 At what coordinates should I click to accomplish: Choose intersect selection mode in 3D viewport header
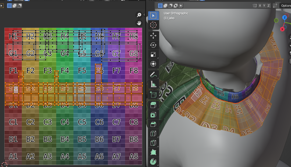181,6
